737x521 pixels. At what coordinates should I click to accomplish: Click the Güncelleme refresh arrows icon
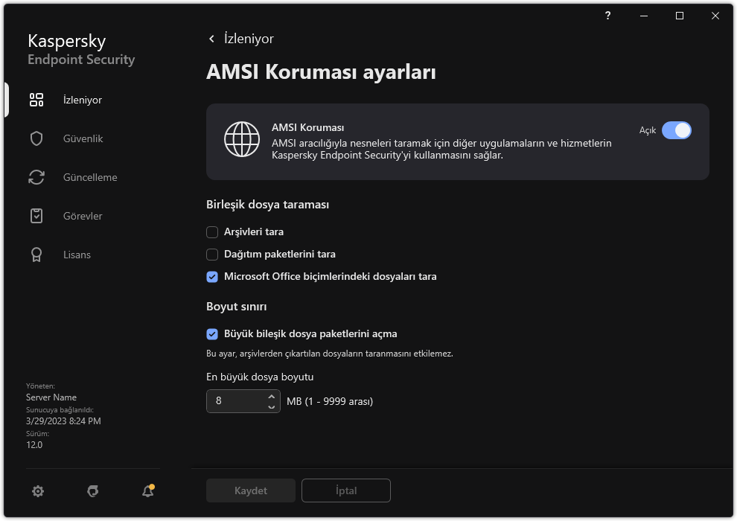click(36, 177)
